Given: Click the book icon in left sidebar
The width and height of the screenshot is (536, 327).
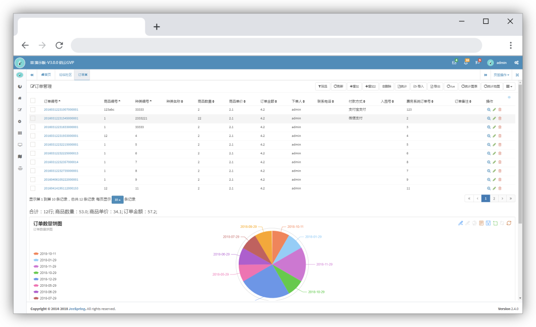Looking at the screenshot, I should (20, 156).
